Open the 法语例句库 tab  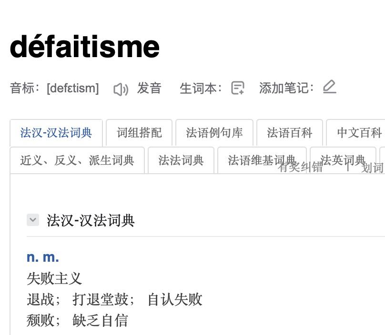pos(214,132)
